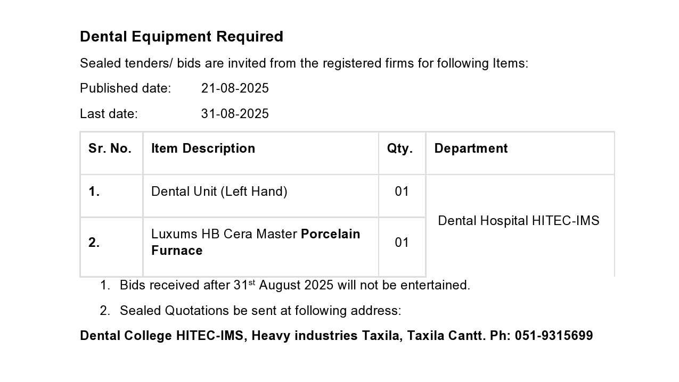Click quantity 01 for Dental Unit row
The height and width of the screenshot is (382, 679).
pyautogui.click(x=402, y=192)
